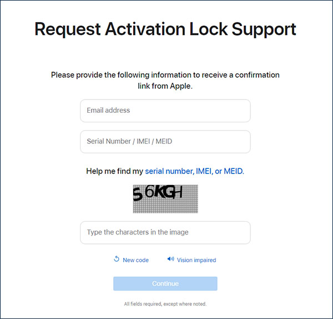Click the word "Apple" in the instructions

(179, 86)
